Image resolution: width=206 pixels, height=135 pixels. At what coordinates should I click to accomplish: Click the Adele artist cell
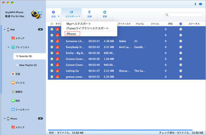pyautogui.click(x=123, y=41)
